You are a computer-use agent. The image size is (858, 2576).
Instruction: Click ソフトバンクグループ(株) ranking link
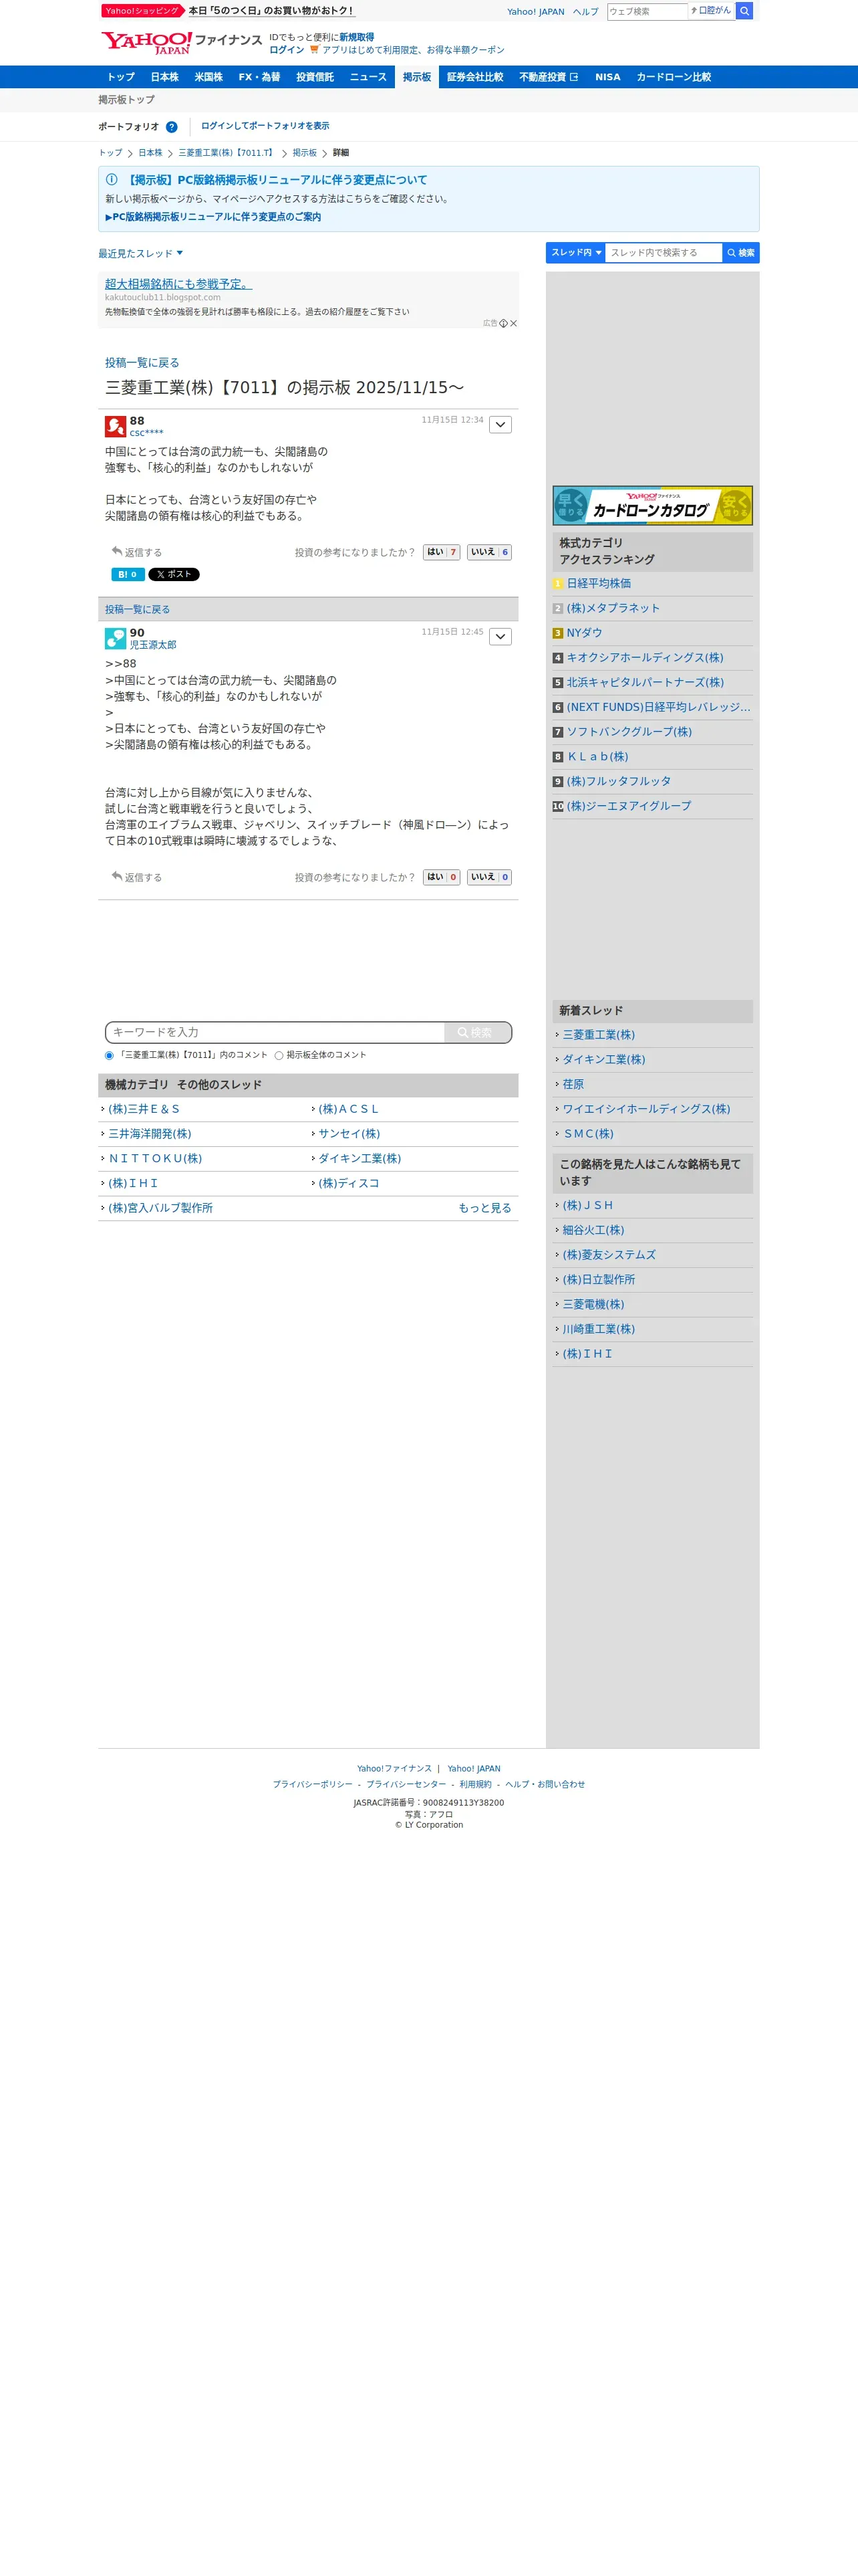629,732
